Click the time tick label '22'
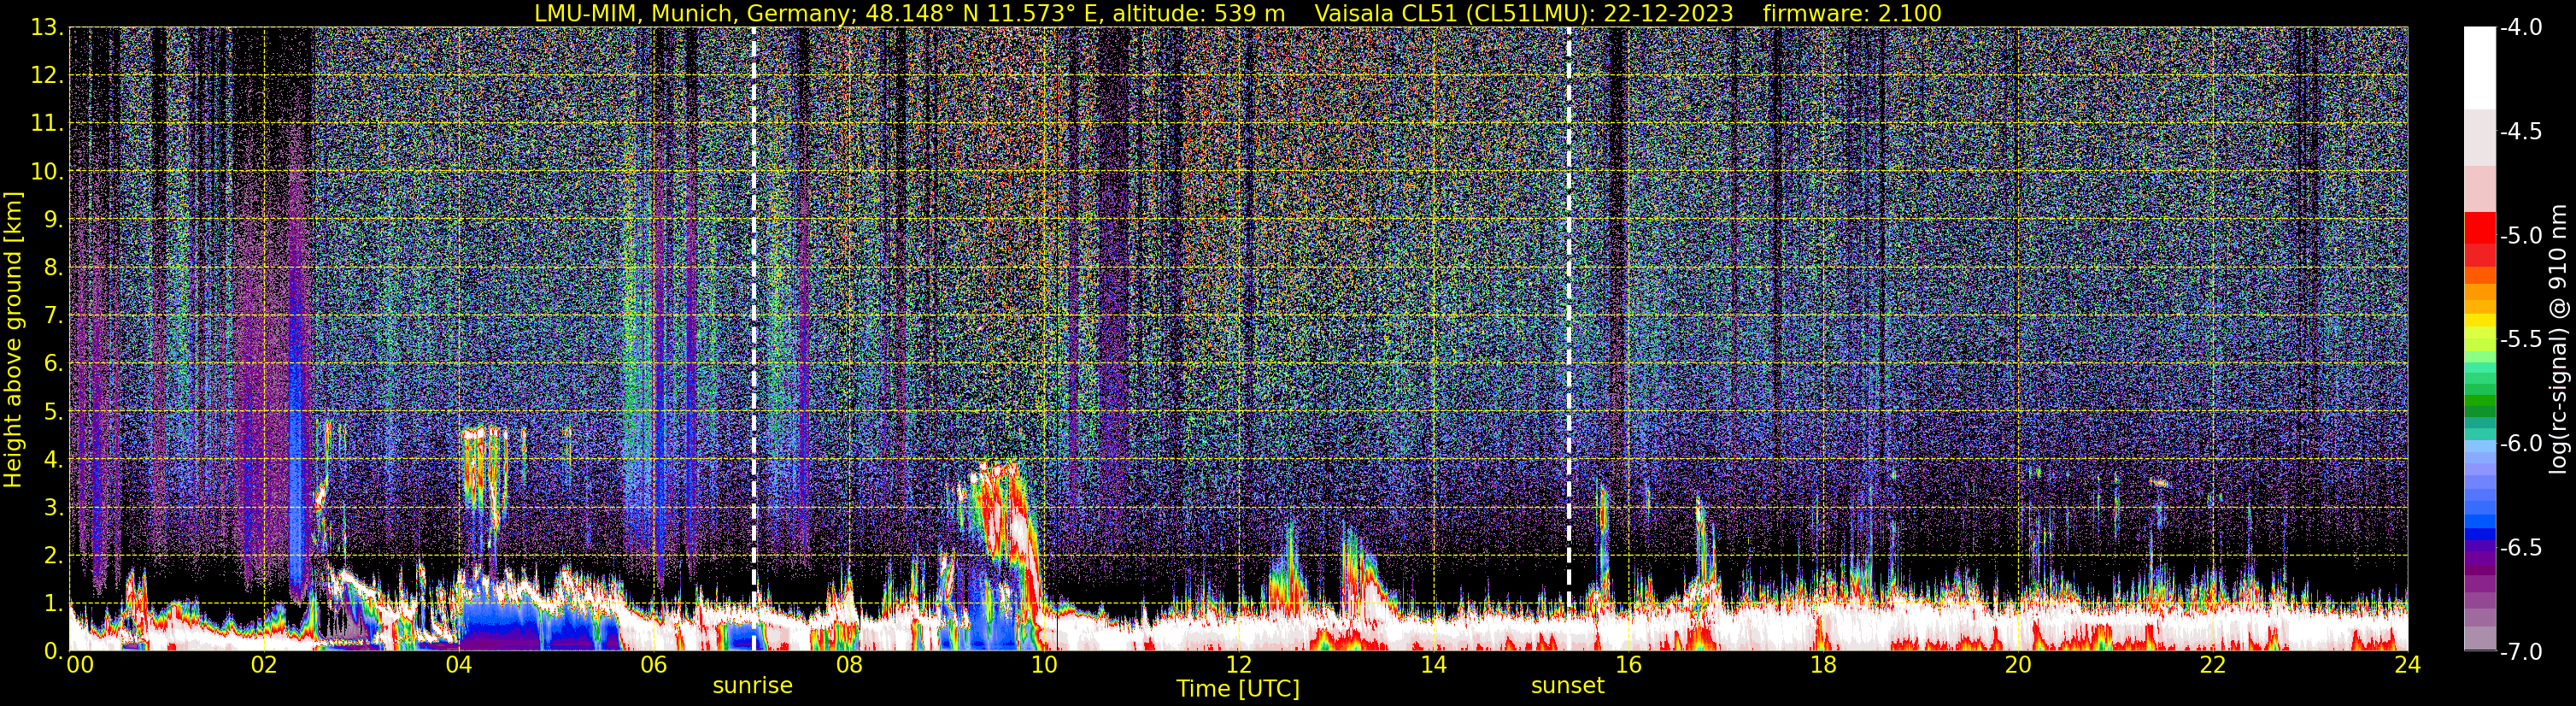2576x706 pixels. 2213,666
